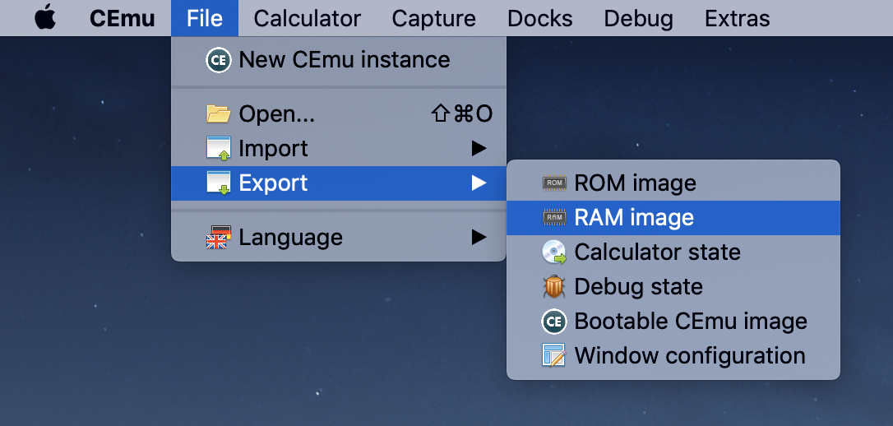This screenshot has height=426, width=893.
Task: Click the Export window icon
Action: pos(219,183)
